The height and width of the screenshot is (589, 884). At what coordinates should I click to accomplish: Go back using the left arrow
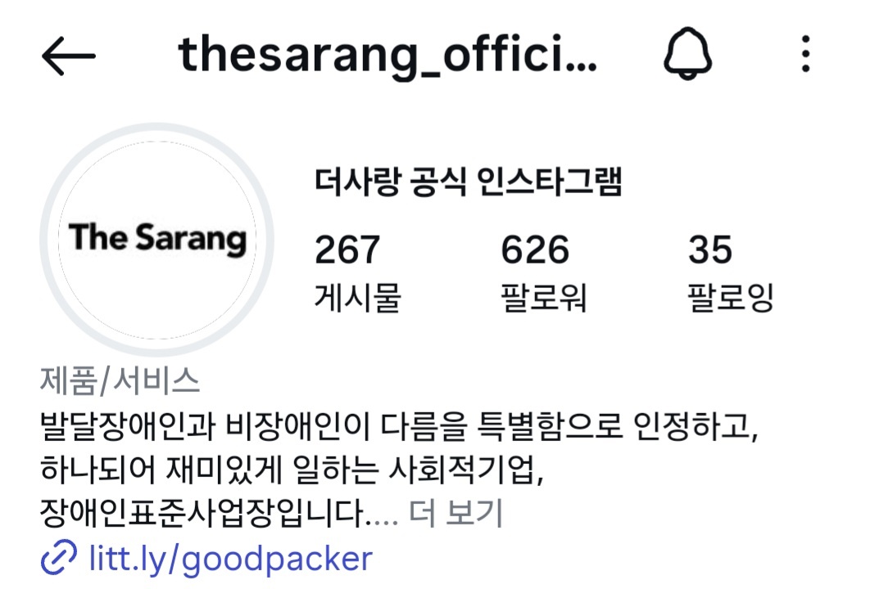68,56
